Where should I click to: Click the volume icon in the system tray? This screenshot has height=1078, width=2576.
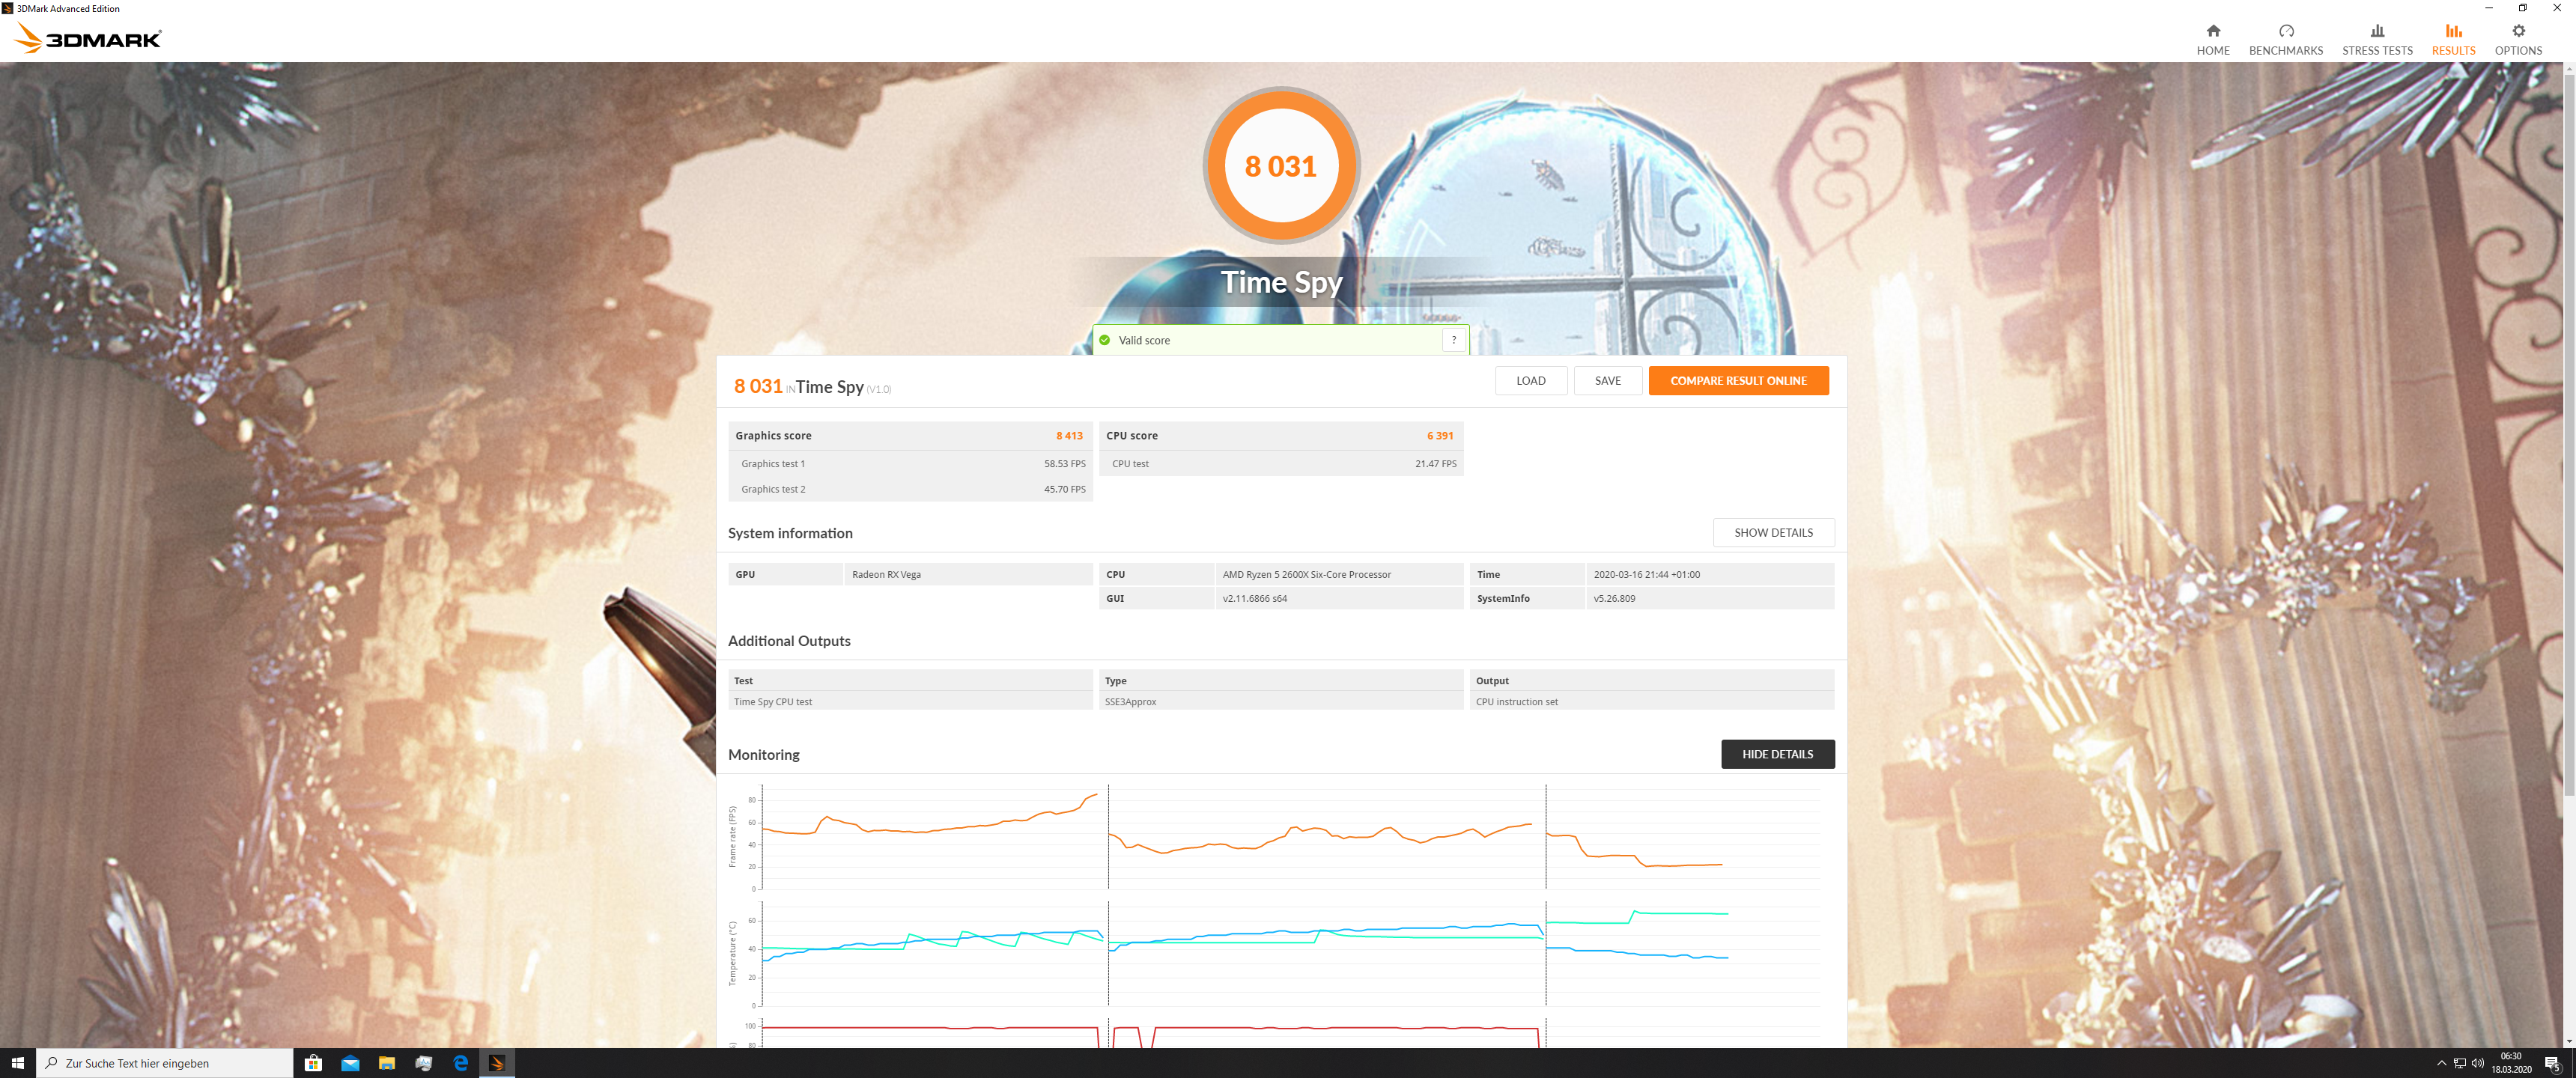(x=2477, y=1063)
